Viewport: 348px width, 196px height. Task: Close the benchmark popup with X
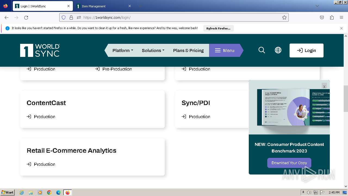point(324,86)
